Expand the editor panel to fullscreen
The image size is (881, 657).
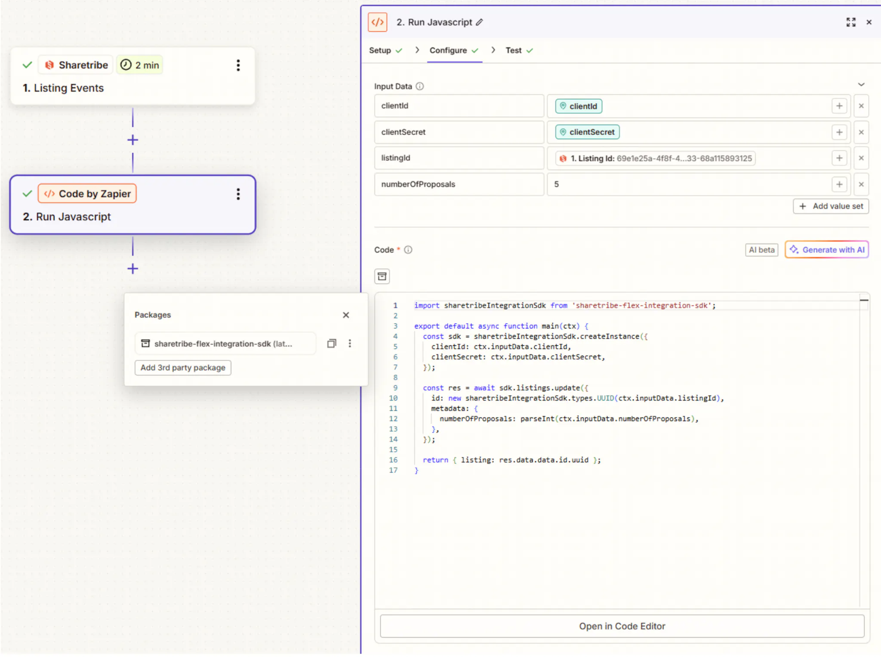pyautogui.click(x=850, y=22)
